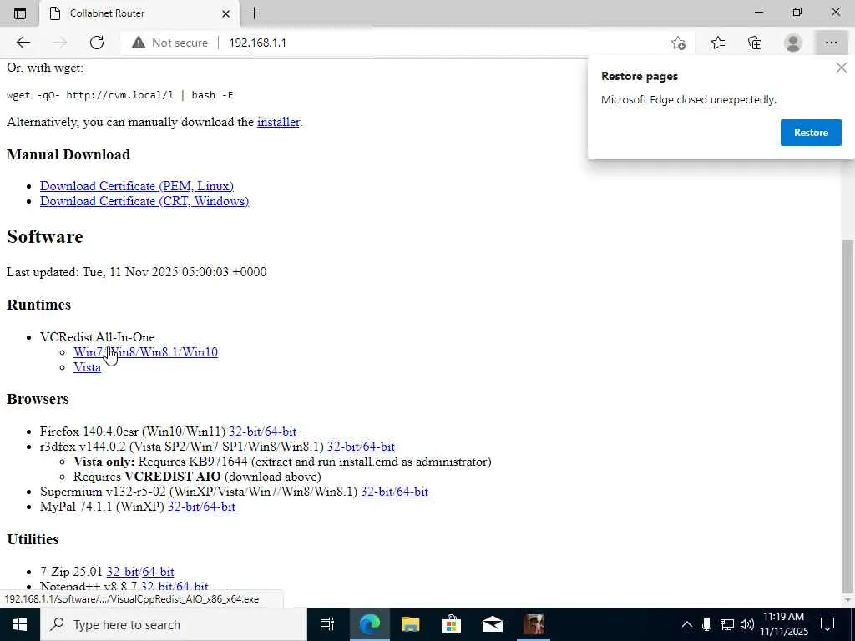The width and height of the screenshot is (855, 641).
Task: Click the wget command line text
Action: pos(120,95)
